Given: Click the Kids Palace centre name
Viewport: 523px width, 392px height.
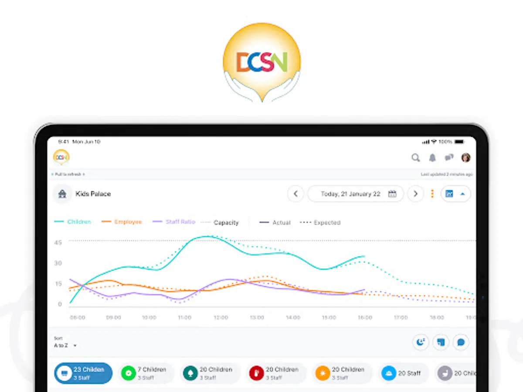Looking at the screenshot, I should point(93,194).
